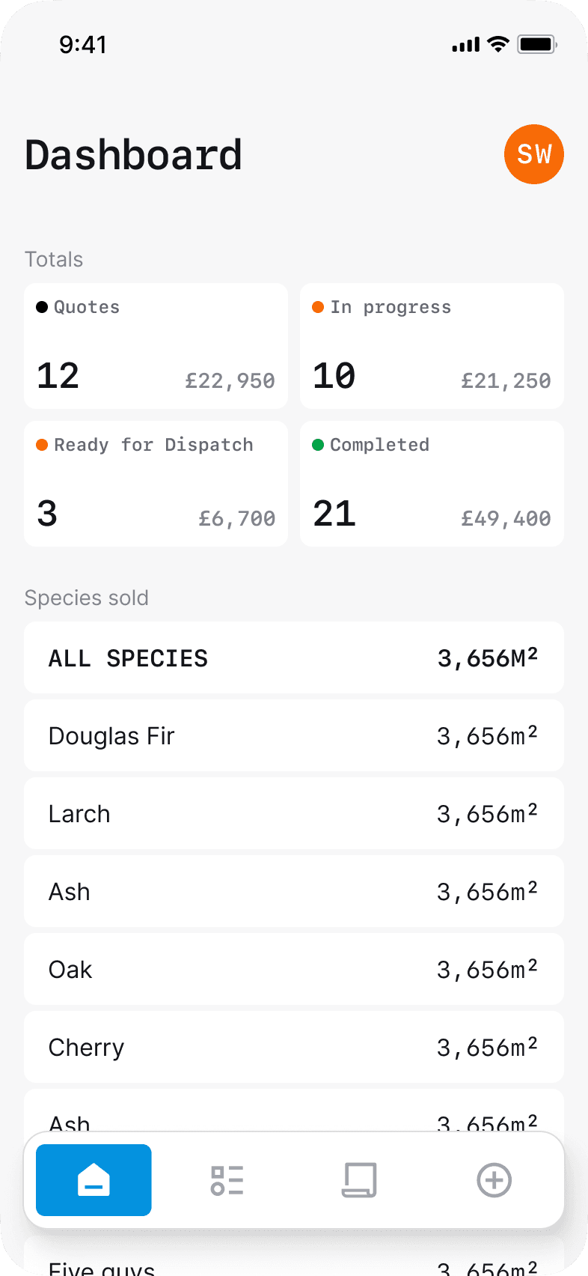Viewport: 588px width, 1276px height.
Task: Select the Larch species row
Action: click(x=293, y=814)
